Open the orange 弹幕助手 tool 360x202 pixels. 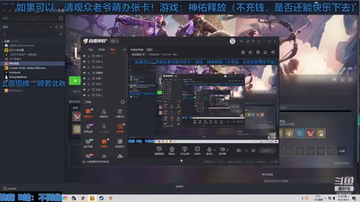tap(88, 113)
